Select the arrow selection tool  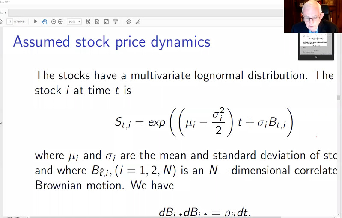pos(36,21)
